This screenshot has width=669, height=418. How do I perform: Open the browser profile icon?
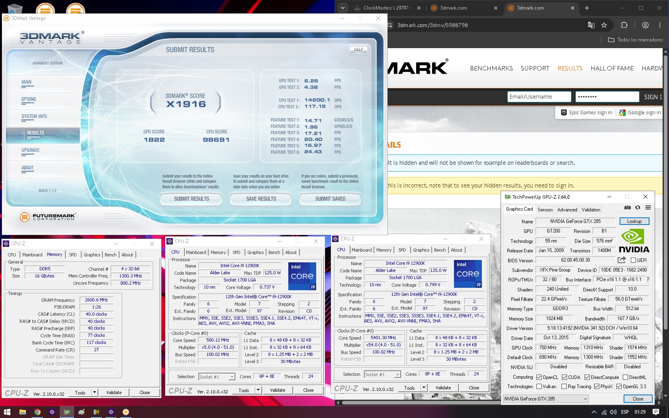646,25
